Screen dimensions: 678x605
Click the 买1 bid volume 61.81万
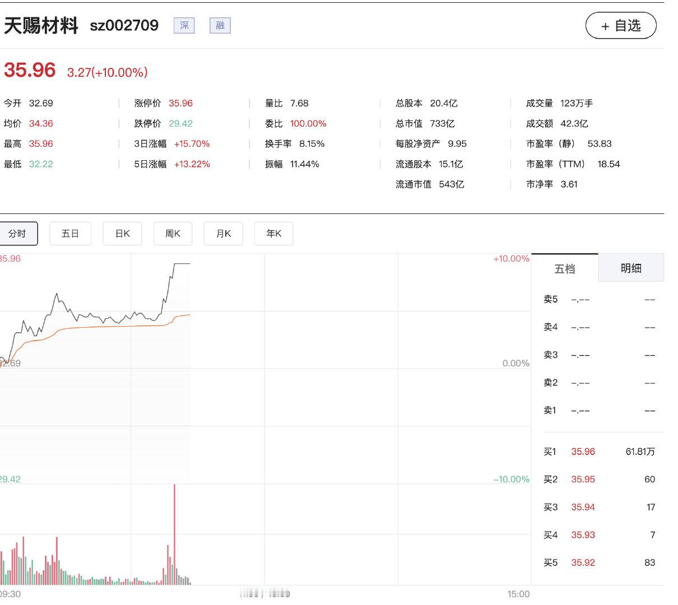coord(640,452)
